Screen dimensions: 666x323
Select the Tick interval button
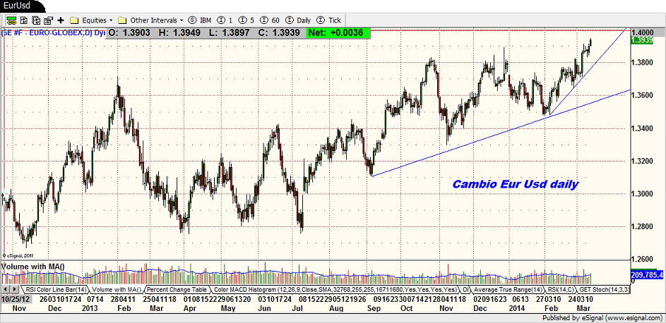tap(328, 20)
